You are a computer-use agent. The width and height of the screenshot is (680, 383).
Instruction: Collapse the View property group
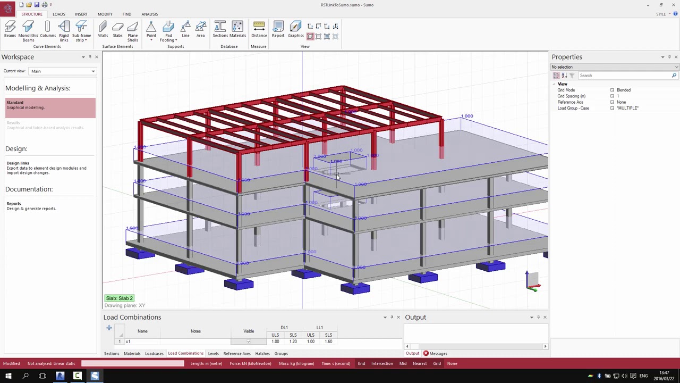pyautogui.click(x=554, y=84)
